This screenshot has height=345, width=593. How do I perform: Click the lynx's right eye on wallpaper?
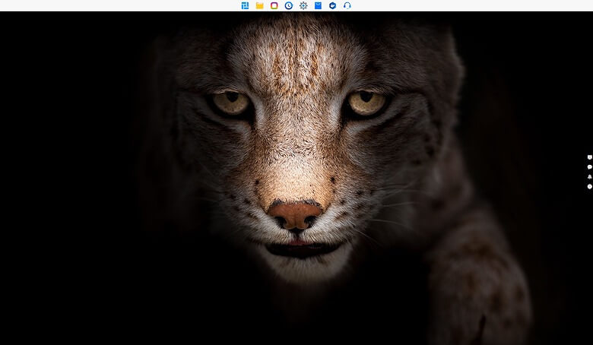[x=366, y=102]
